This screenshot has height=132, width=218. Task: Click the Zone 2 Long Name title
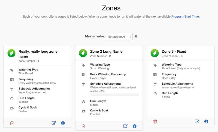click(106, 51)
